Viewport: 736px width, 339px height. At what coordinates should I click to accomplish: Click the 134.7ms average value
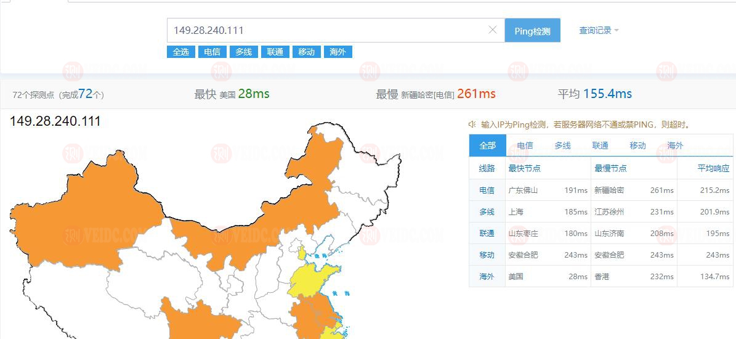click(715, 277)
